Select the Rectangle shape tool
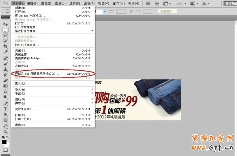The height and width of the screenshot is (156, 237). (x=6, y=120)
